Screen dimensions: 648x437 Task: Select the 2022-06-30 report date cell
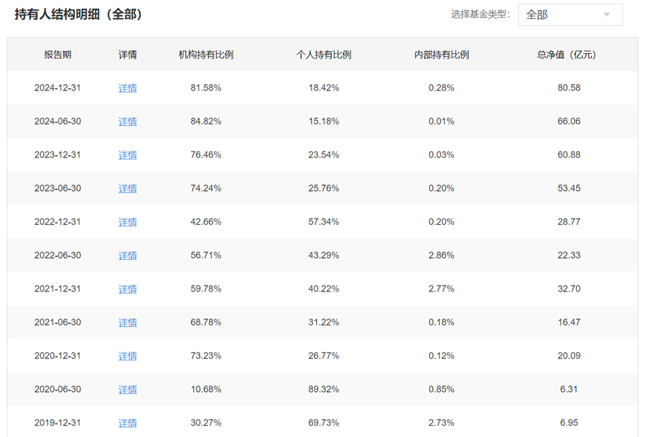pos(58,255)
